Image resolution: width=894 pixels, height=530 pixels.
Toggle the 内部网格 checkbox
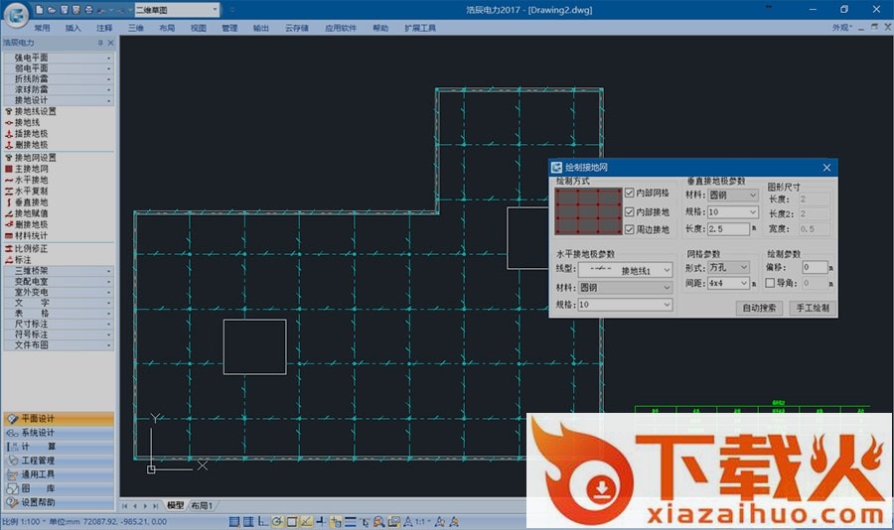coord(630,194)
